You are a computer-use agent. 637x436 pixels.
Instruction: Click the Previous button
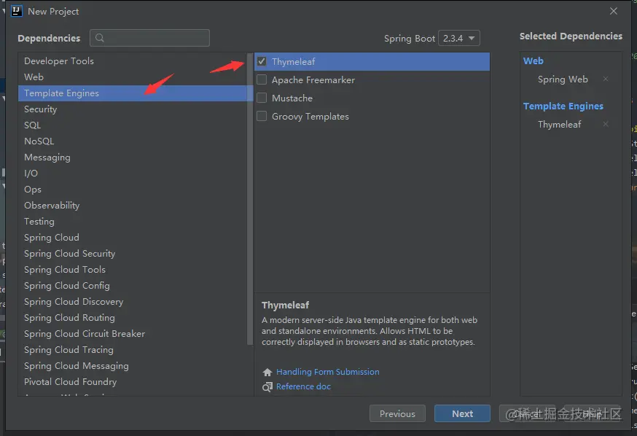[397, 413]
